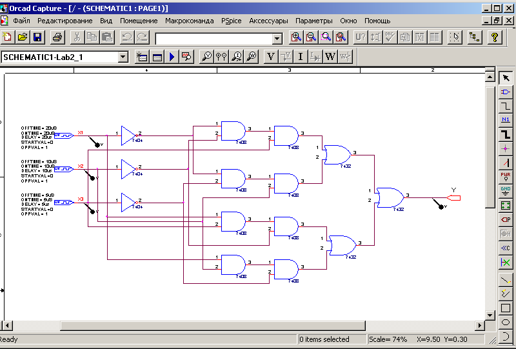The image size is (516, 349).
Task: Edit simulation settings icon
Action: coord(157,57)
